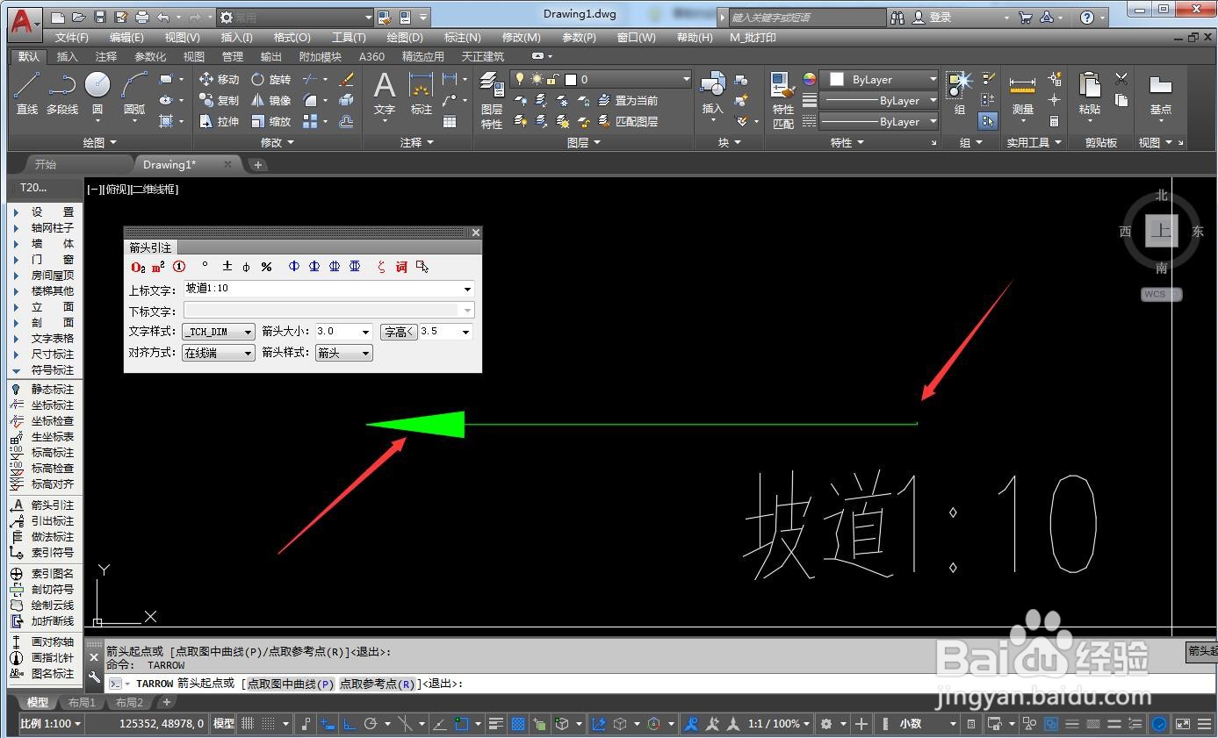This screenshot has height=738, width=1218.
Task: Insert the plus-minus symbol in dialog
Action: tap(227, 266)
